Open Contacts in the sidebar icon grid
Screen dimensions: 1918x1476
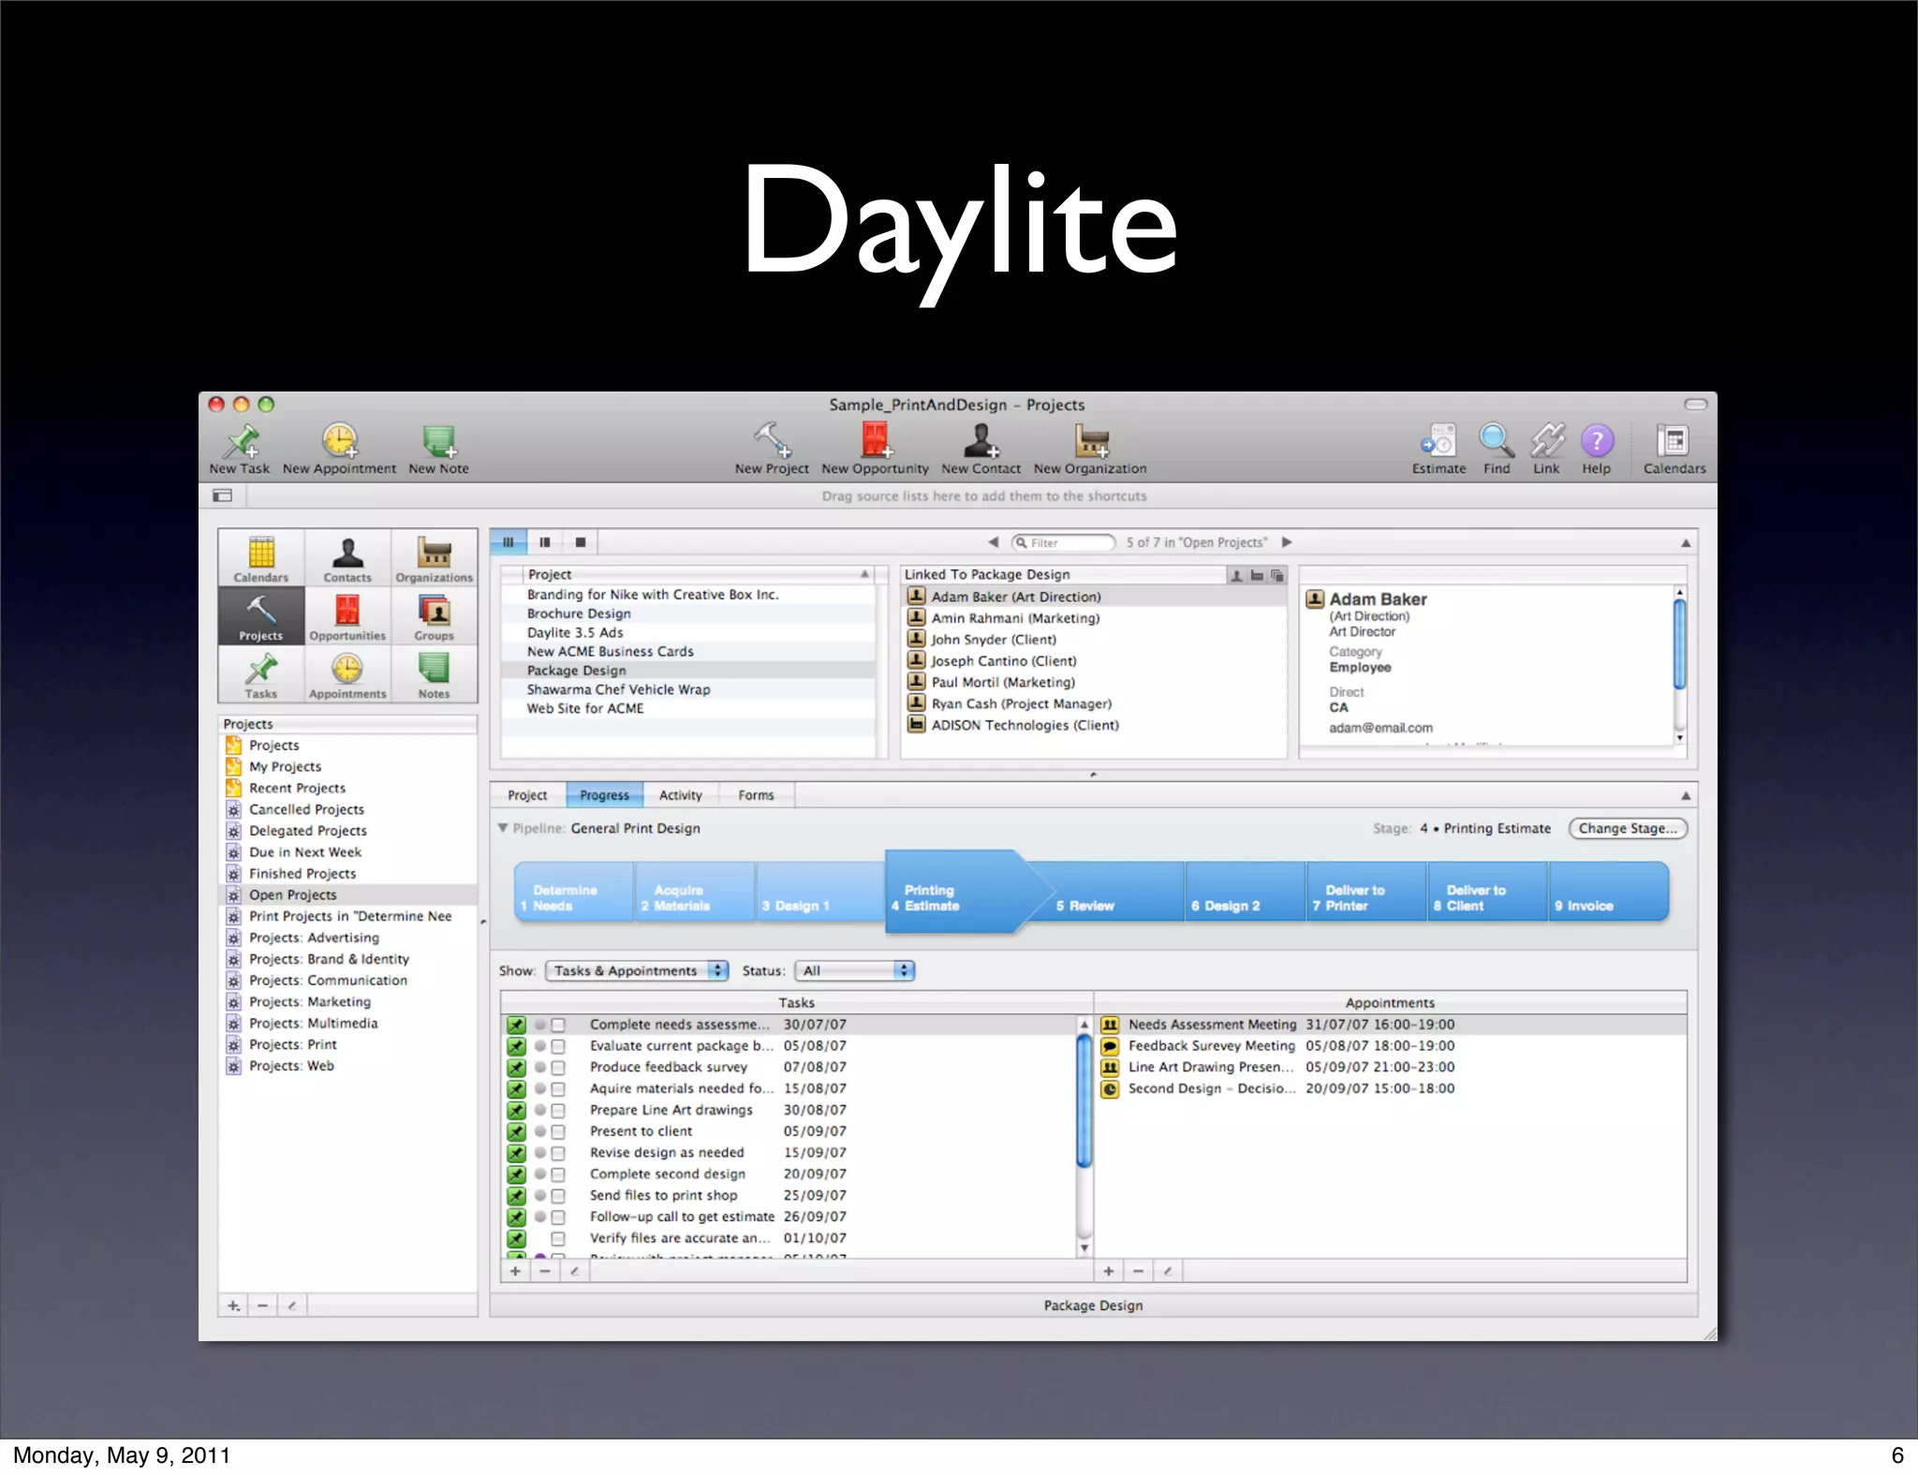347,558
